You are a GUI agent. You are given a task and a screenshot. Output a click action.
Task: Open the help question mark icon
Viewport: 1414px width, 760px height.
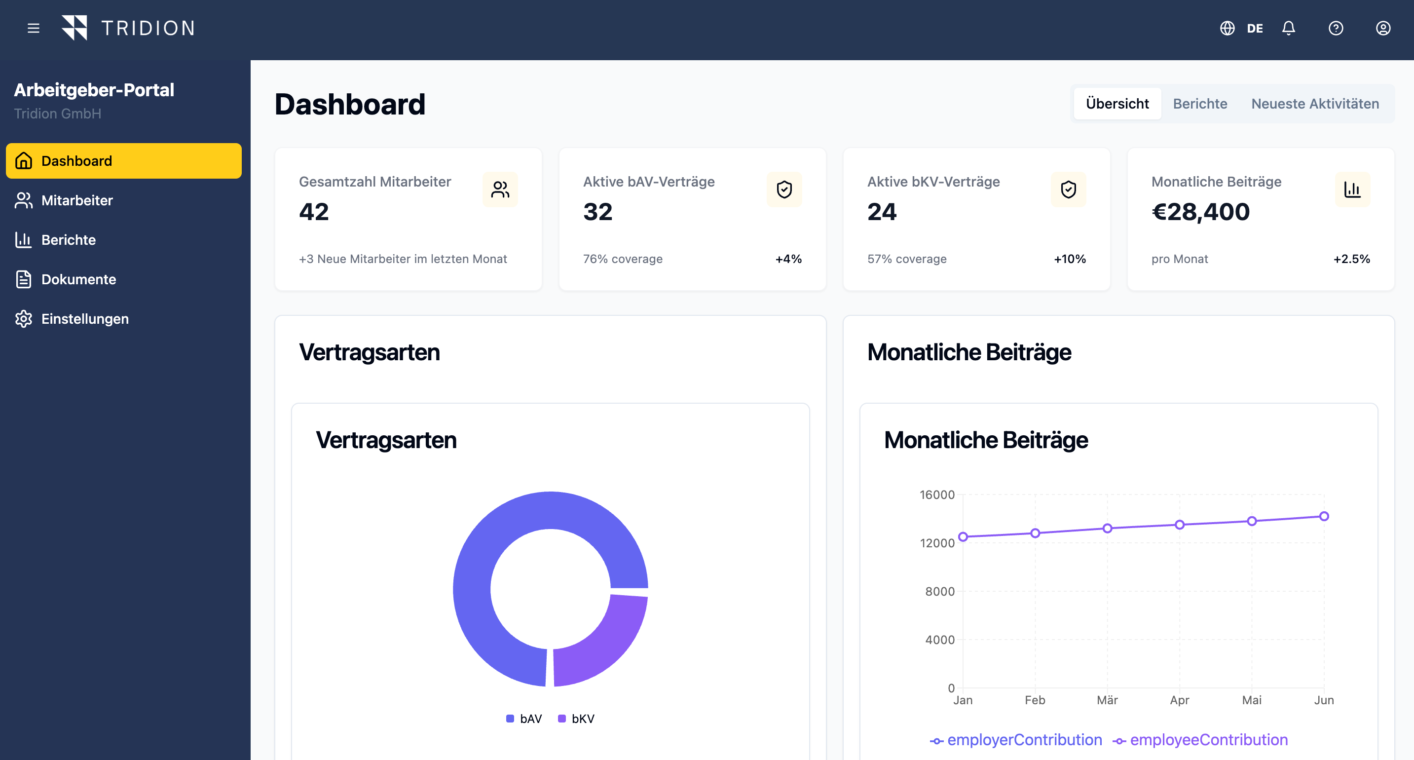1336,28
